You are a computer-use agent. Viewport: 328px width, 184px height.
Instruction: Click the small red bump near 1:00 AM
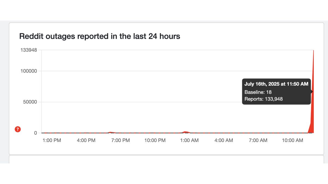pyautogui.click(x=186, y=132)
